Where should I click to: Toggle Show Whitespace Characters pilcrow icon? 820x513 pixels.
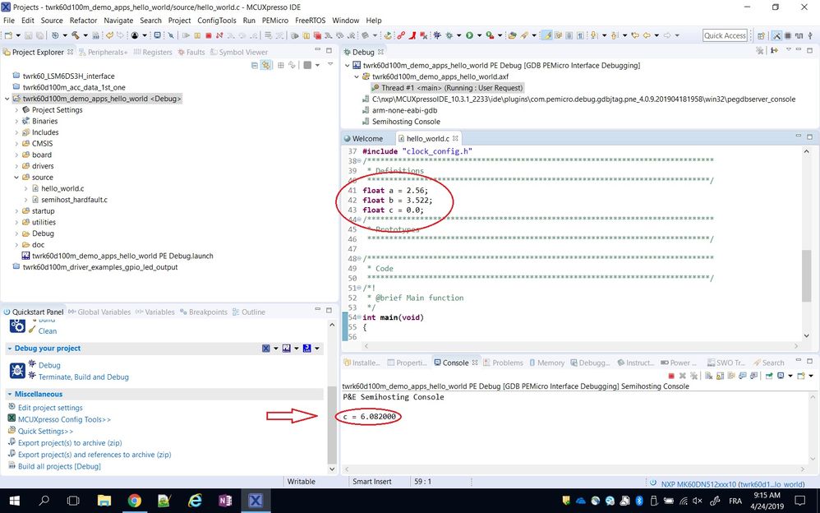[580, 35]
